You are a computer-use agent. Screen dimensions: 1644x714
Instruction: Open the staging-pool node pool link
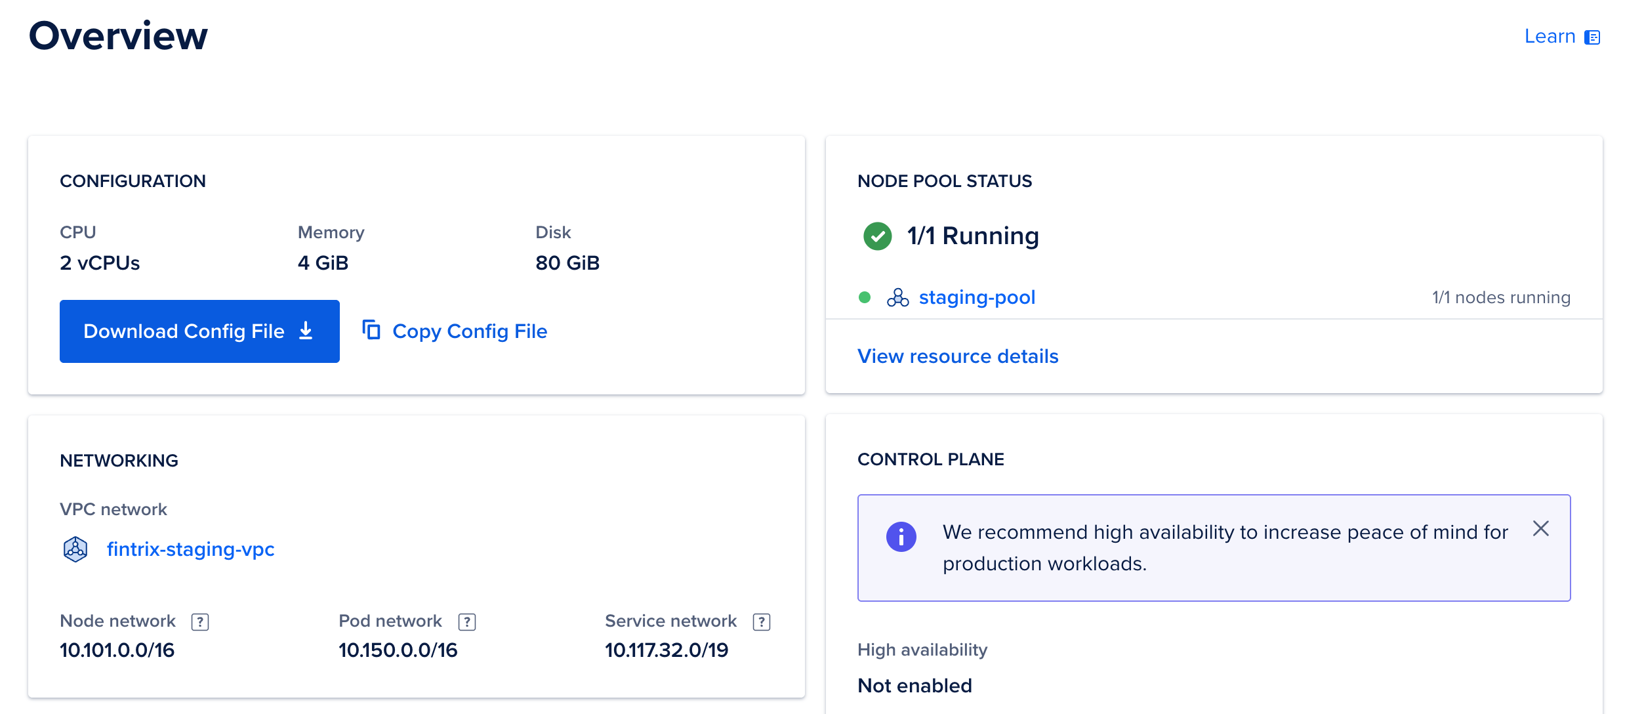click(977, 297)
